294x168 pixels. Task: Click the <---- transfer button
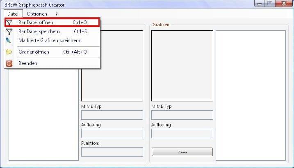(x=182, y=152)
